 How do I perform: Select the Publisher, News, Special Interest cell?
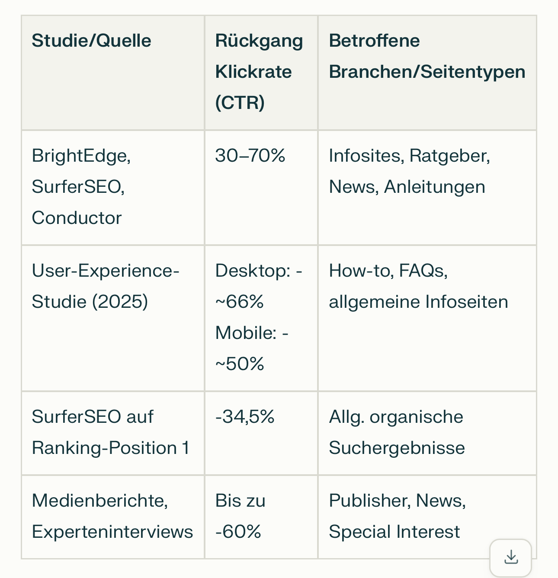click(x=397, y=516)
